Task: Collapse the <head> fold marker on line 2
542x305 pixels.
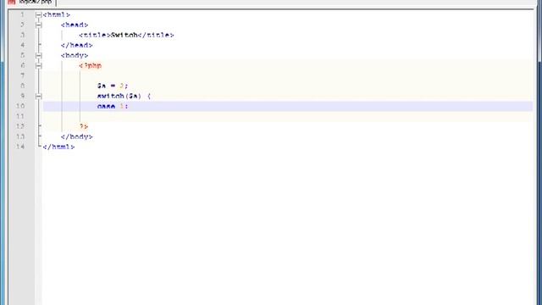Action: [x=38, y=25]
